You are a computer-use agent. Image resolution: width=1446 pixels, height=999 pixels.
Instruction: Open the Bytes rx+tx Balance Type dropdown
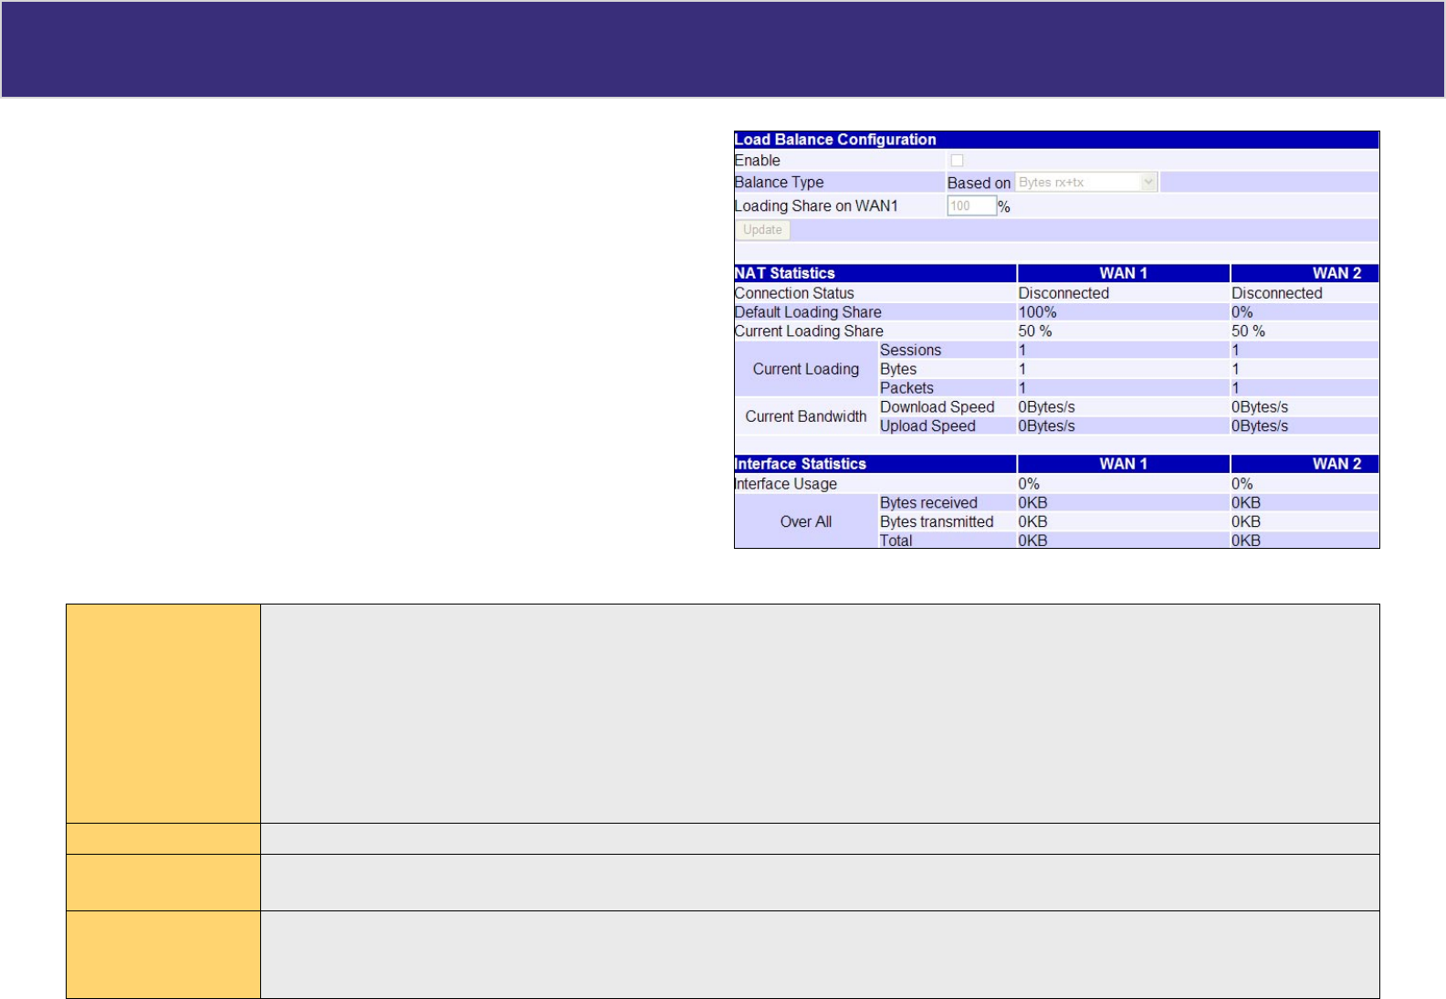[1086, 183]
